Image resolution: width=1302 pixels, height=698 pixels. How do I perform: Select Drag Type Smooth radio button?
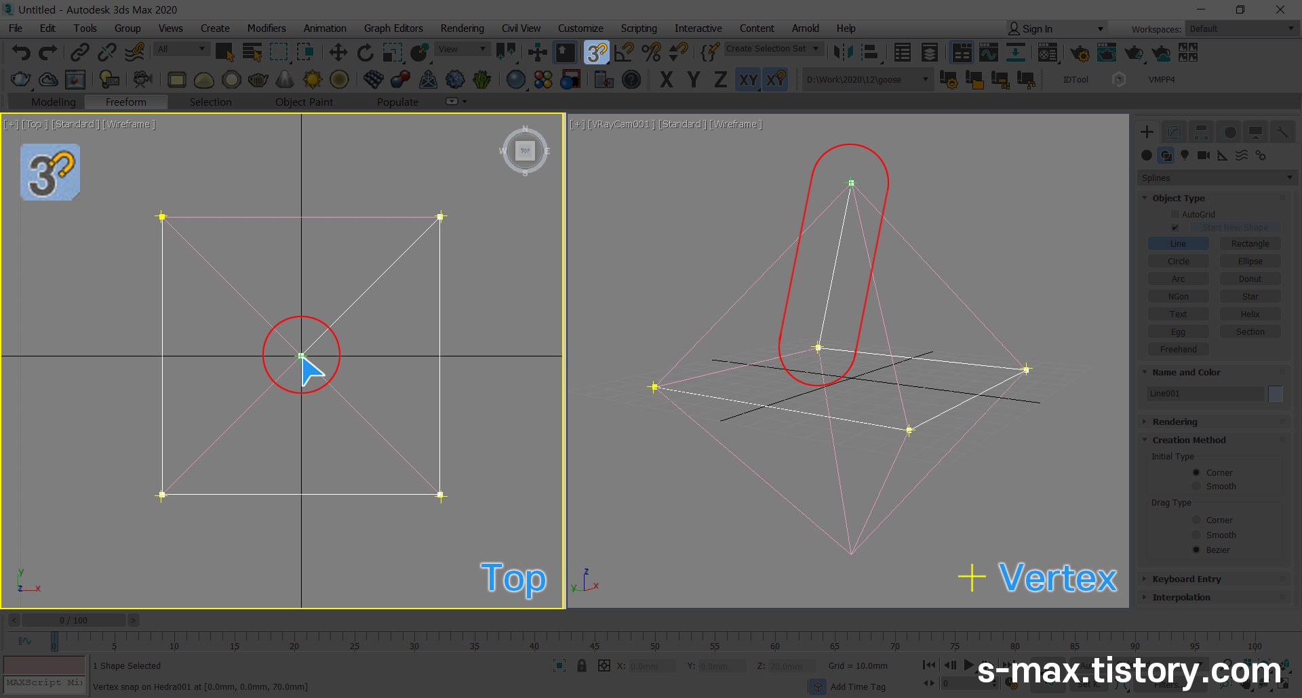(1196, 535)
